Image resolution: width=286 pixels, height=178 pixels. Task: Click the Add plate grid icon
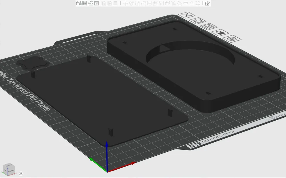click(x=85, y=3)
